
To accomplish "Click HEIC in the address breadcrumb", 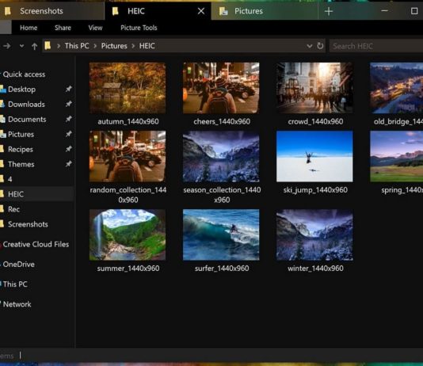I will [147, 46].
